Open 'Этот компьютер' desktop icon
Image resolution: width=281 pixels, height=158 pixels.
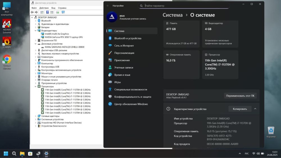[x=7, y=9]
